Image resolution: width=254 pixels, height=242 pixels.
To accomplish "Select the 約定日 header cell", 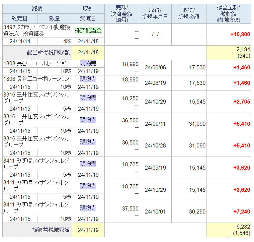I will tap(20, 18).
